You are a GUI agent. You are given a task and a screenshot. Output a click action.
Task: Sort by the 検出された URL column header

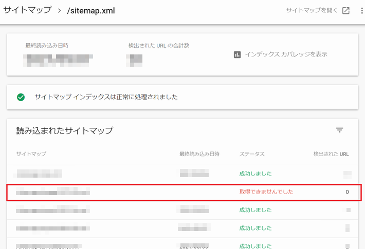[x=331, y=154]
